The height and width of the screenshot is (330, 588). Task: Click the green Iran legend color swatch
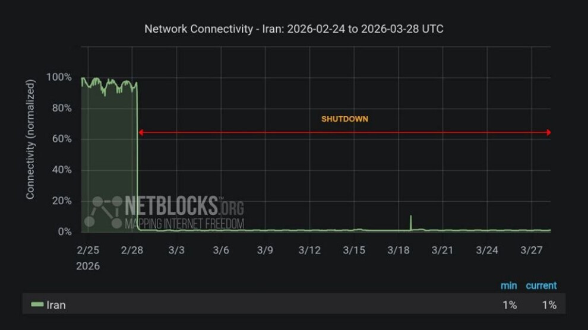pyautogui.click(x=37, y=305)
